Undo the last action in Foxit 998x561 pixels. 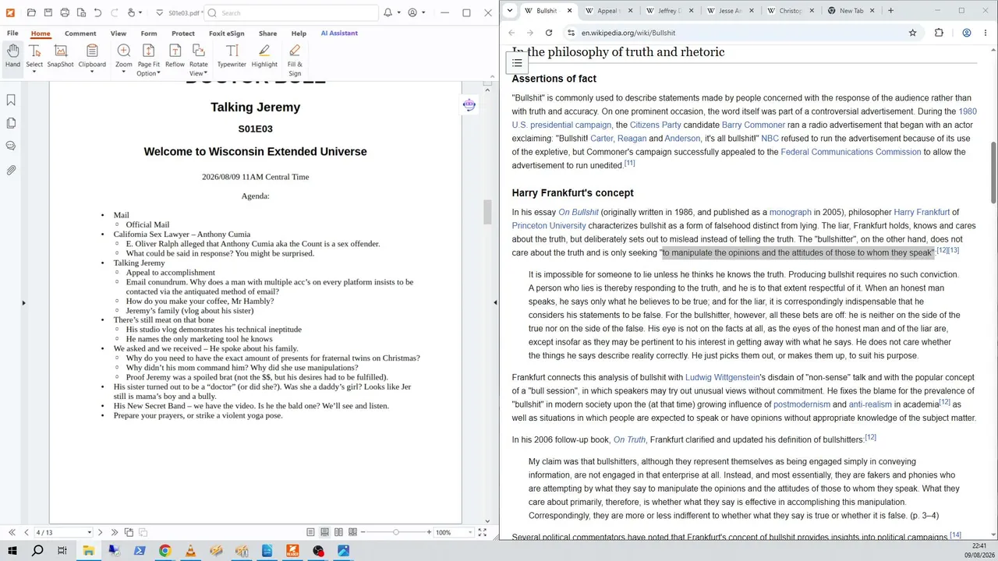[x=97, y=12]
